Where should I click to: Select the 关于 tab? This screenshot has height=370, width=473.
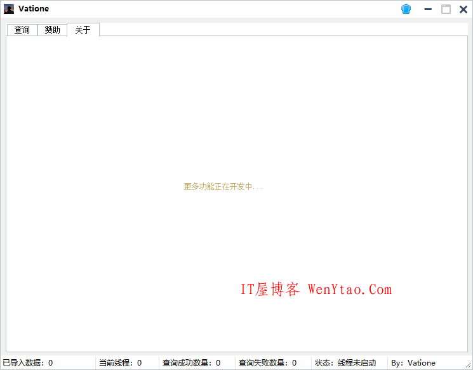click(x=83, y=30)
